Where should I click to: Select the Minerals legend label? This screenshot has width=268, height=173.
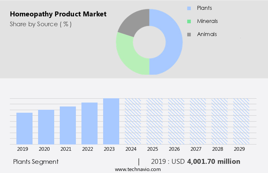point(207,21)
